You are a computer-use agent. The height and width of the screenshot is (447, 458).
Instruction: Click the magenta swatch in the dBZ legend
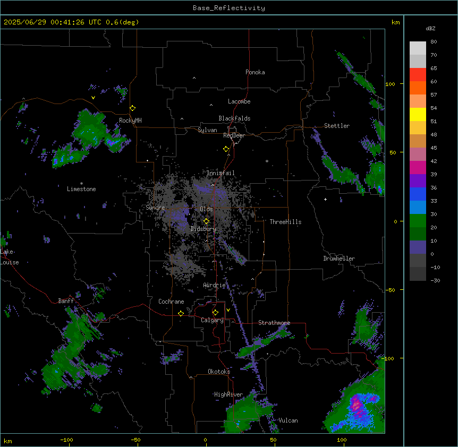point(418,167)
